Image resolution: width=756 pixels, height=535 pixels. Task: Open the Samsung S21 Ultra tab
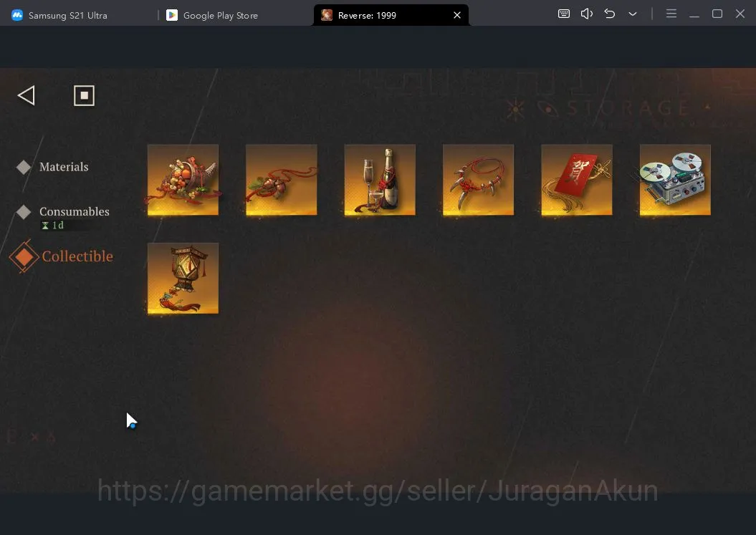coord(59,16)
